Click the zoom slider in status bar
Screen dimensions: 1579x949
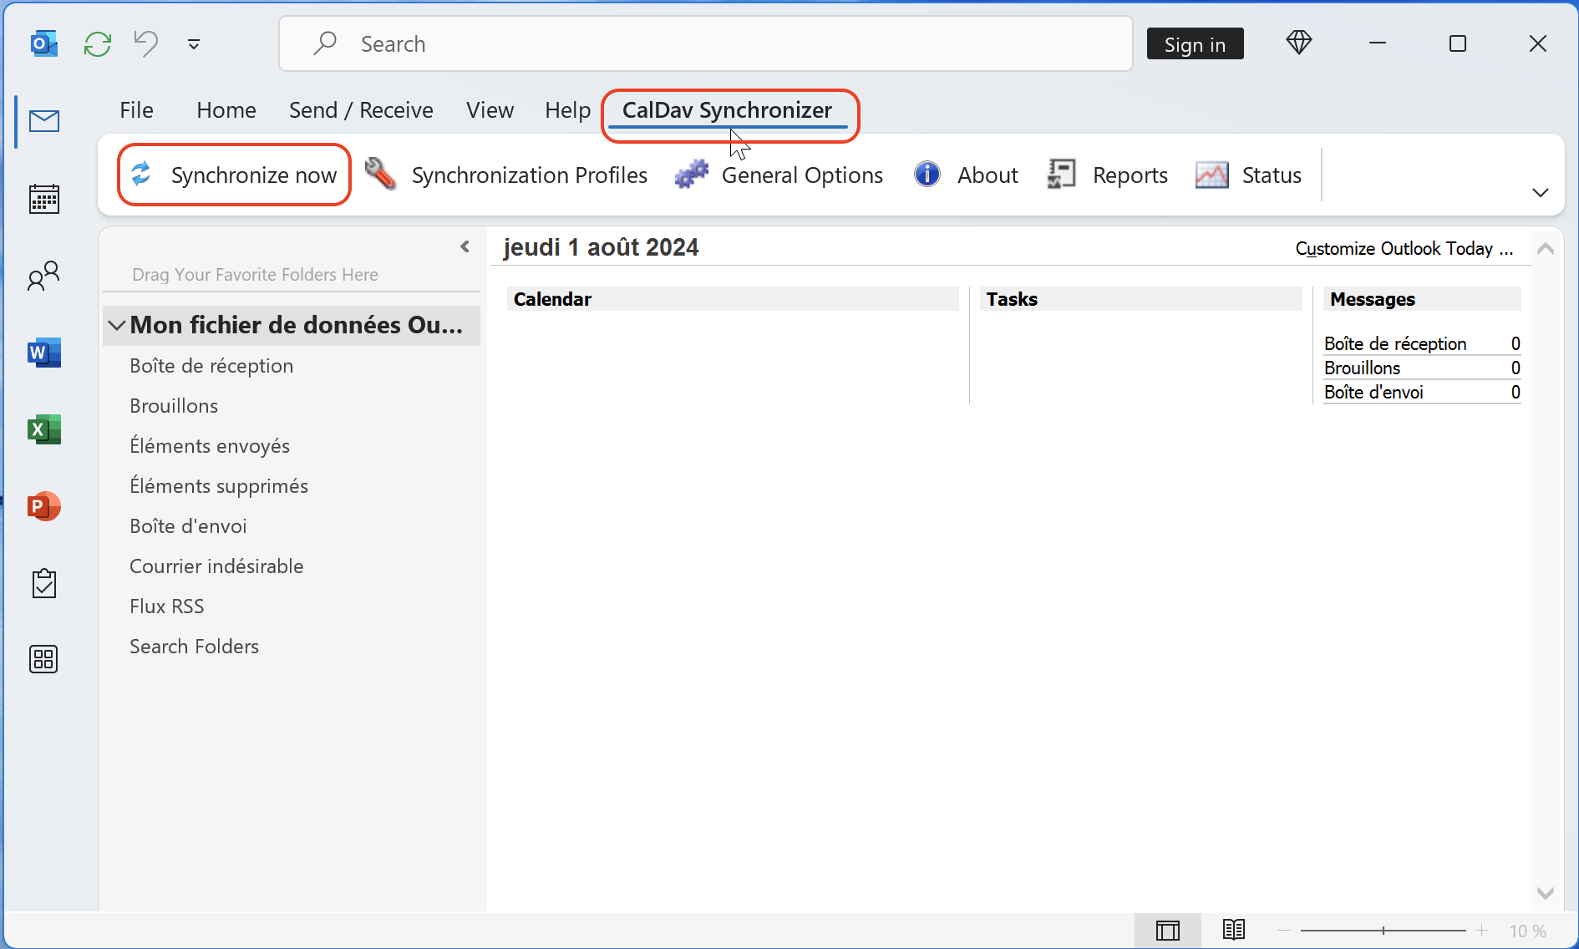click(x=1384, y=931)
